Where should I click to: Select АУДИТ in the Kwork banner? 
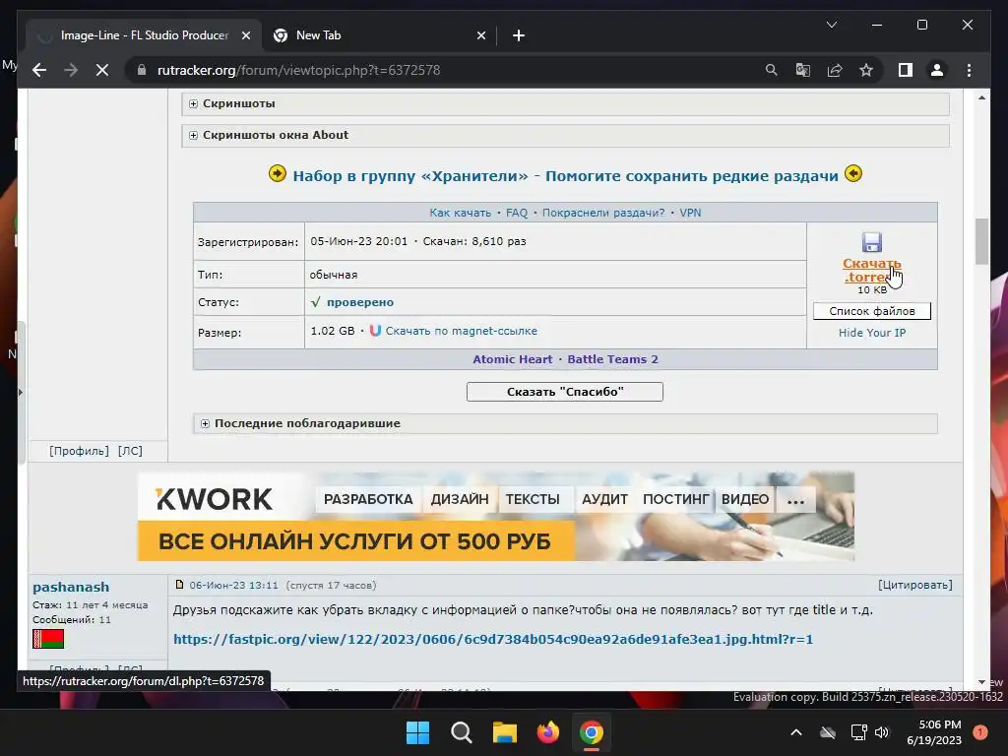pos(605,499)
